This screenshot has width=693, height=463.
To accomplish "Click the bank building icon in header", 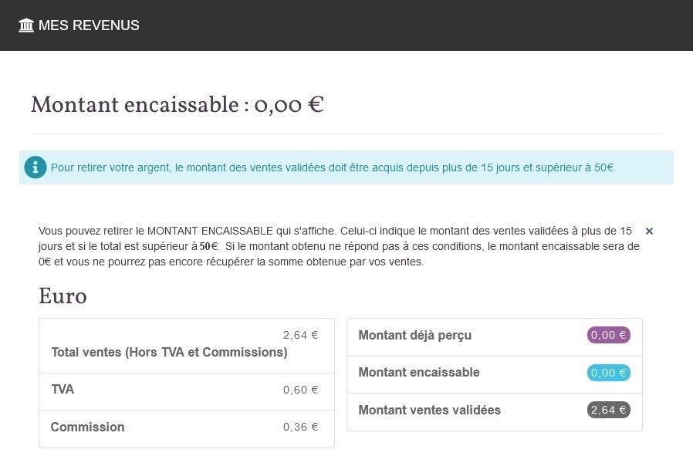I will tap(26, 25).
